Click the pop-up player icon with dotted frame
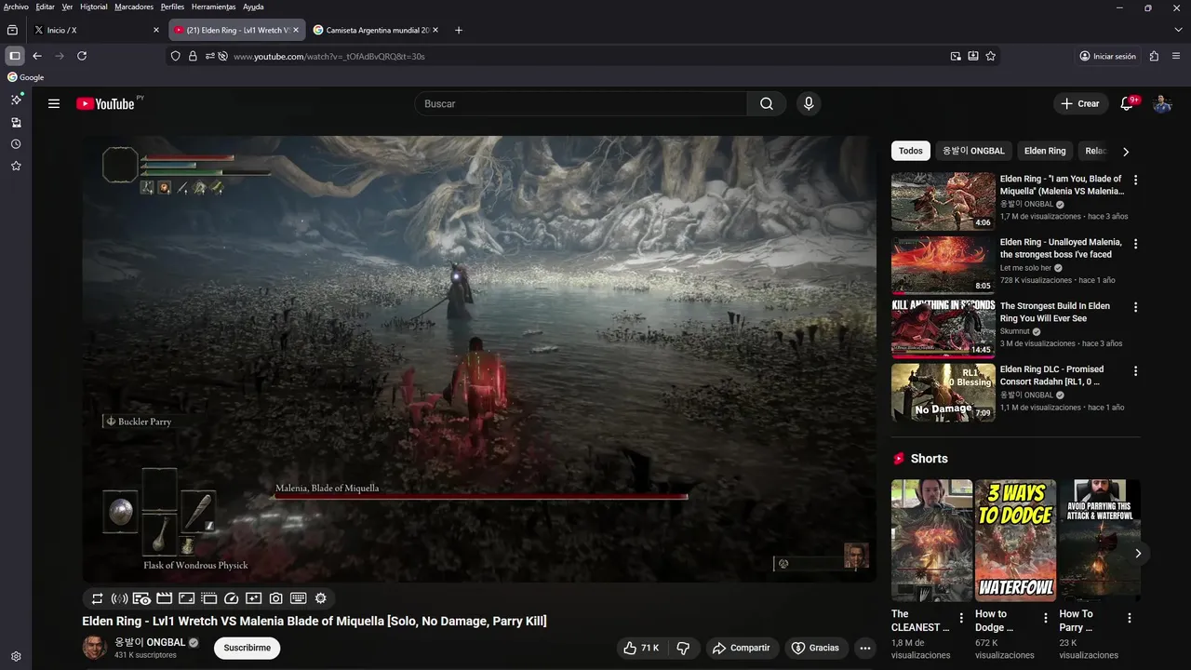Image resolution: width=1191 pixels, height=670 pixels. click(208, 598)
